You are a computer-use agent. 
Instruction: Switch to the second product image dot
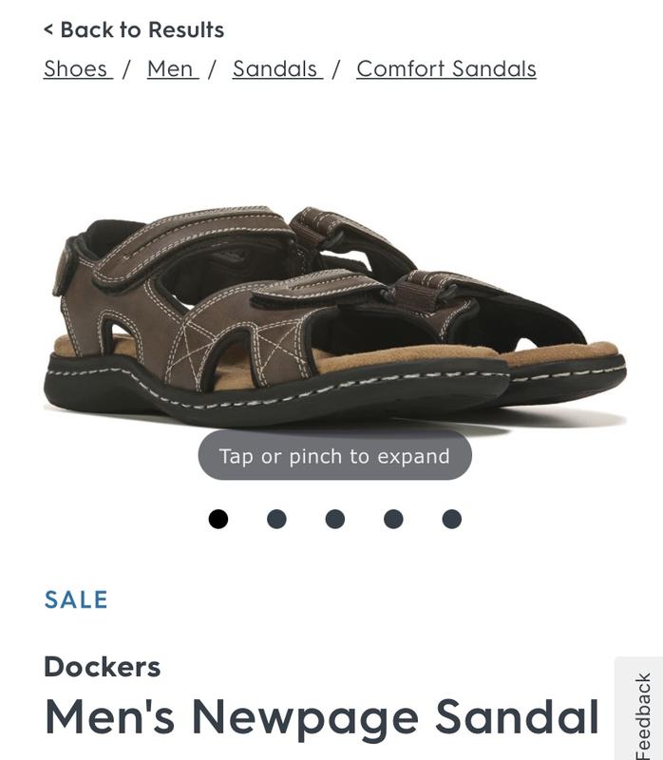click(276, 519)
